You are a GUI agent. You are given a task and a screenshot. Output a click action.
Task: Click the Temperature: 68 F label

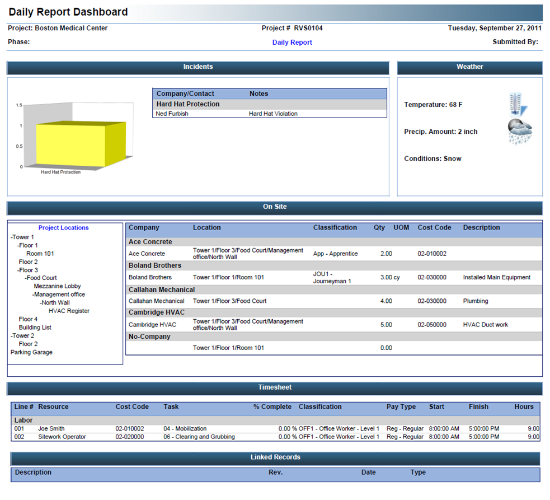(433, 105)
